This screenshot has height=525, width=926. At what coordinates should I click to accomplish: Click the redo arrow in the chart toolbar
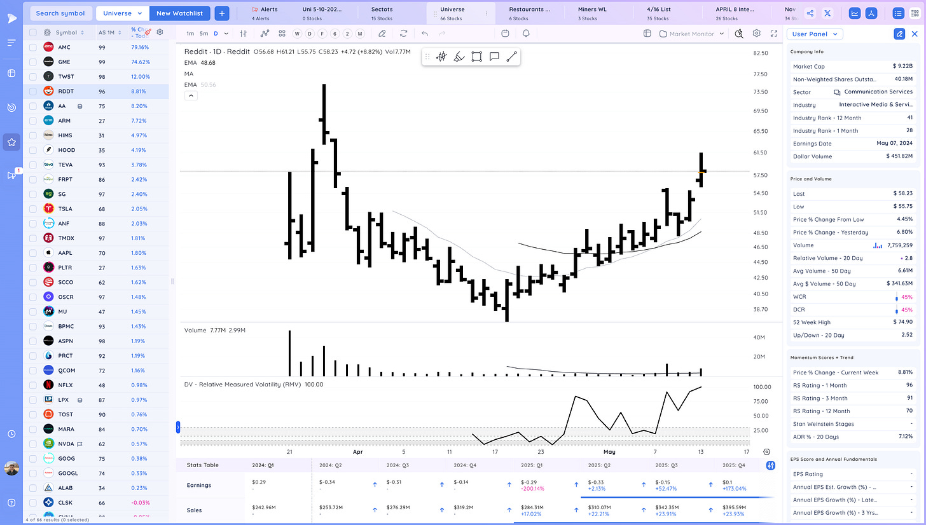tap(442, 34)
